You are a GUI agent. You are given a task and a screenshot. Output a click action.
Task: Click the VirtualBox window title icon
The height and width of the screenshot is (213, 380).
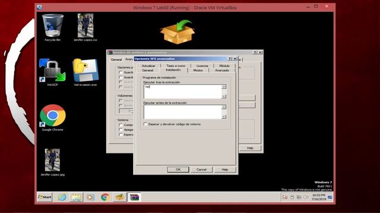tap(40, 7)
